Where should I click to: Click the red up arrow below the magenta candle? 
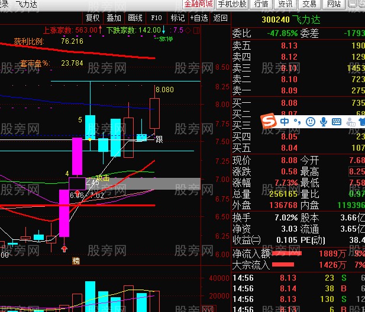pyautogui.click(x=64, y=249)
